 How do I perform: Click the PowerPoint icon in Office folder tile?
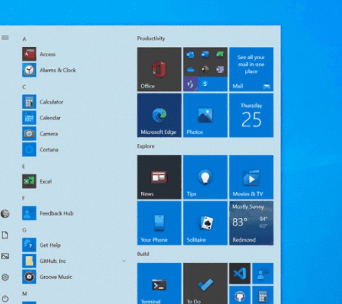[x=205, y=70]
